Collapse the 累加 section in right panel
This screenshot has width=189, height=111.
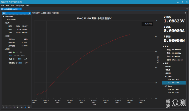(164, 46)
